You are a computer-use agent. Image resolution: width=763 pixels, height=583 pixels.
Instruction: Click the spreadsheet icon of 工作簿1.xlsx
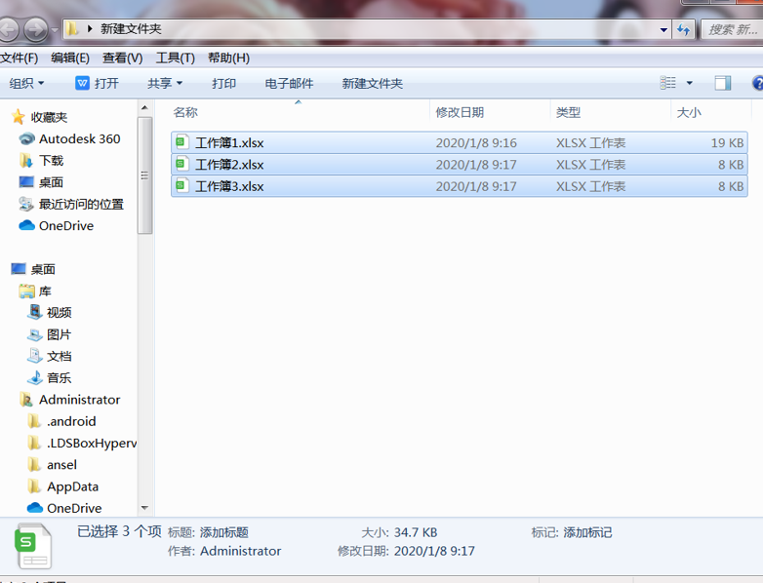click(x=182, y=142)
